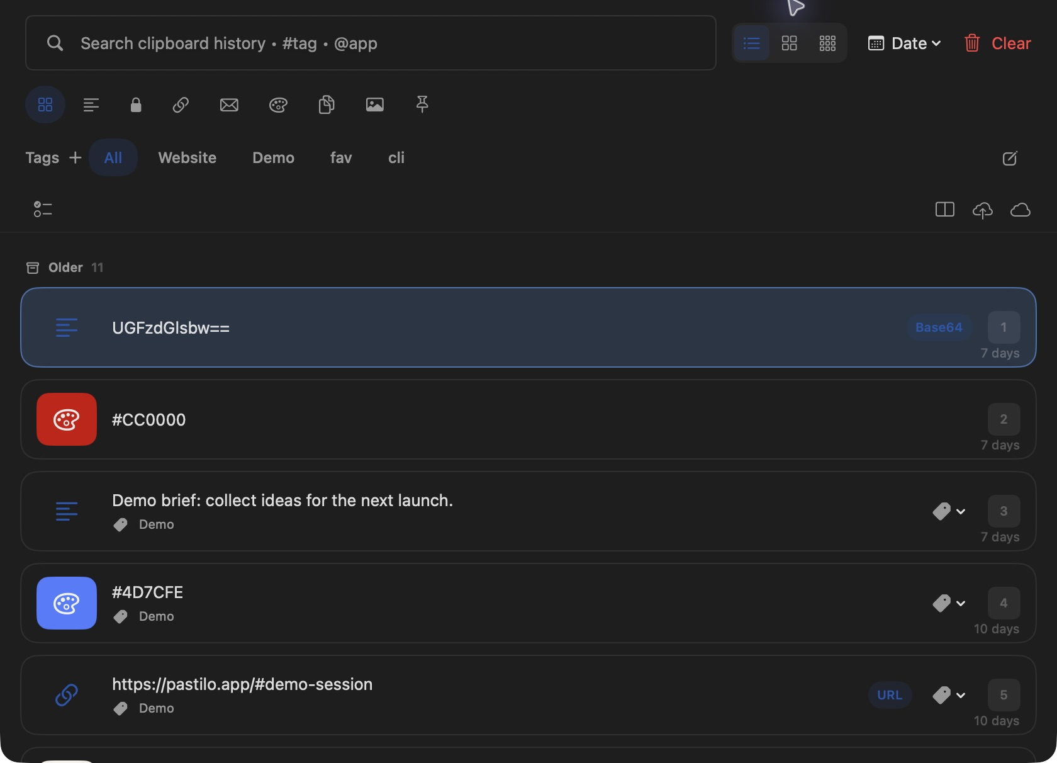Viewport: 1057px width, 763px height.
Task: Select the Website tag
Action: (x=187, y=157)
